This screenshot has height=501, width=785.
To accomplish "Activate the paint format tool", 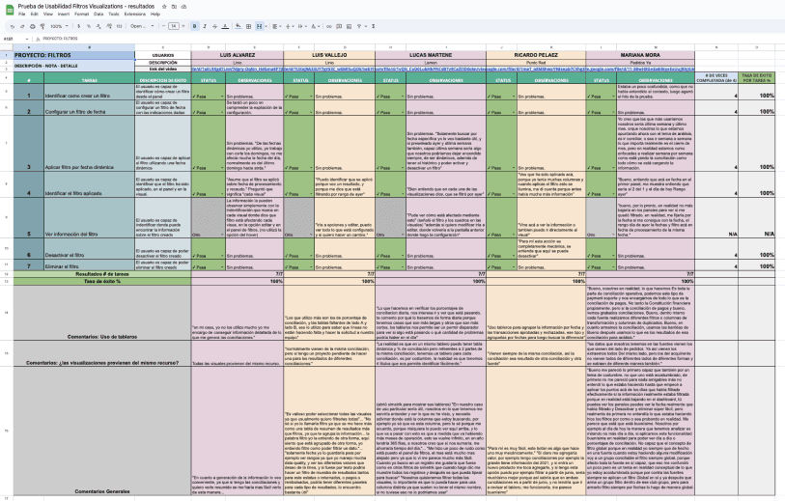I will (42, 26).
